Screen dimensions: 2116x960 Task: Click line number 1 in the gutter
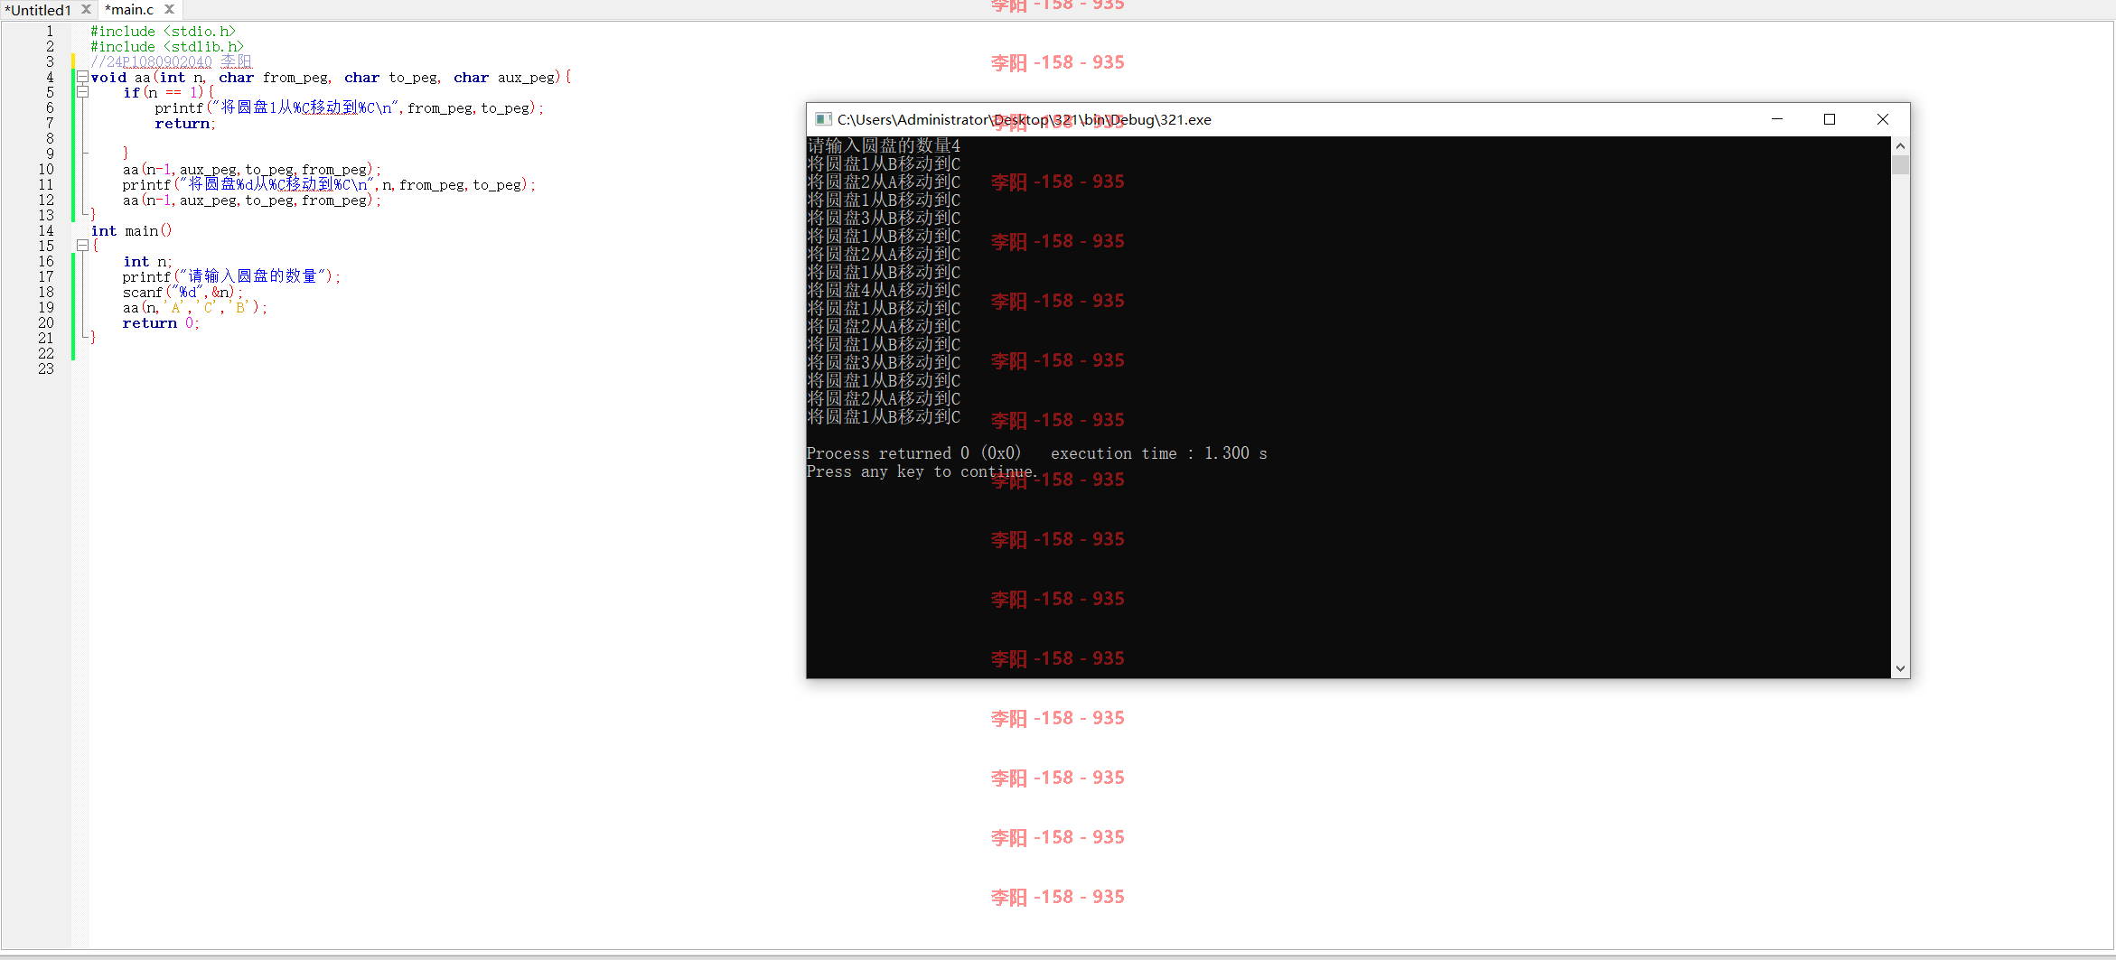click(50, 32)
